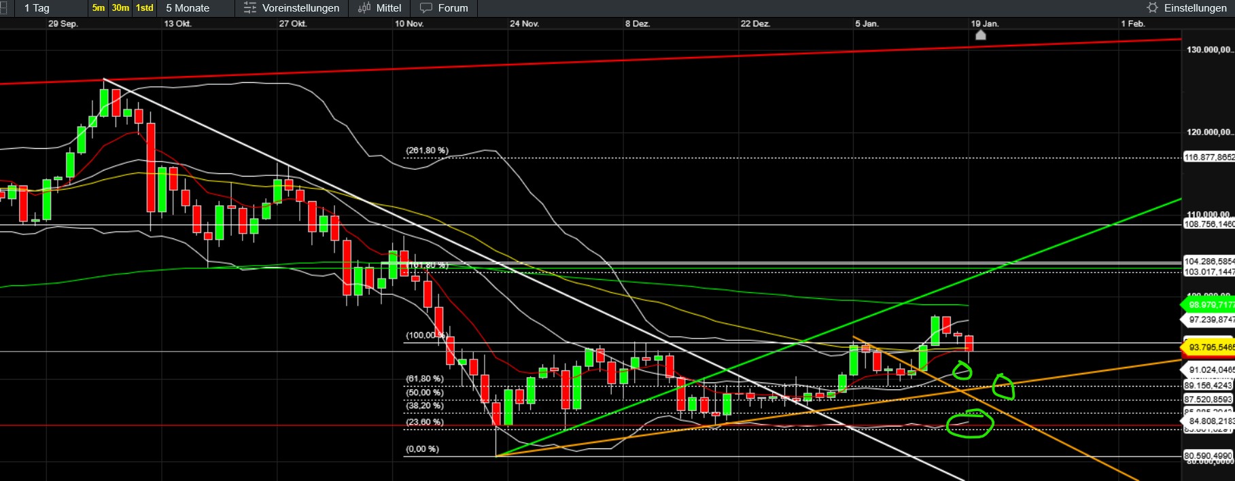Click the 1 Feb. date label
1235x481 pixels.
1133,24
